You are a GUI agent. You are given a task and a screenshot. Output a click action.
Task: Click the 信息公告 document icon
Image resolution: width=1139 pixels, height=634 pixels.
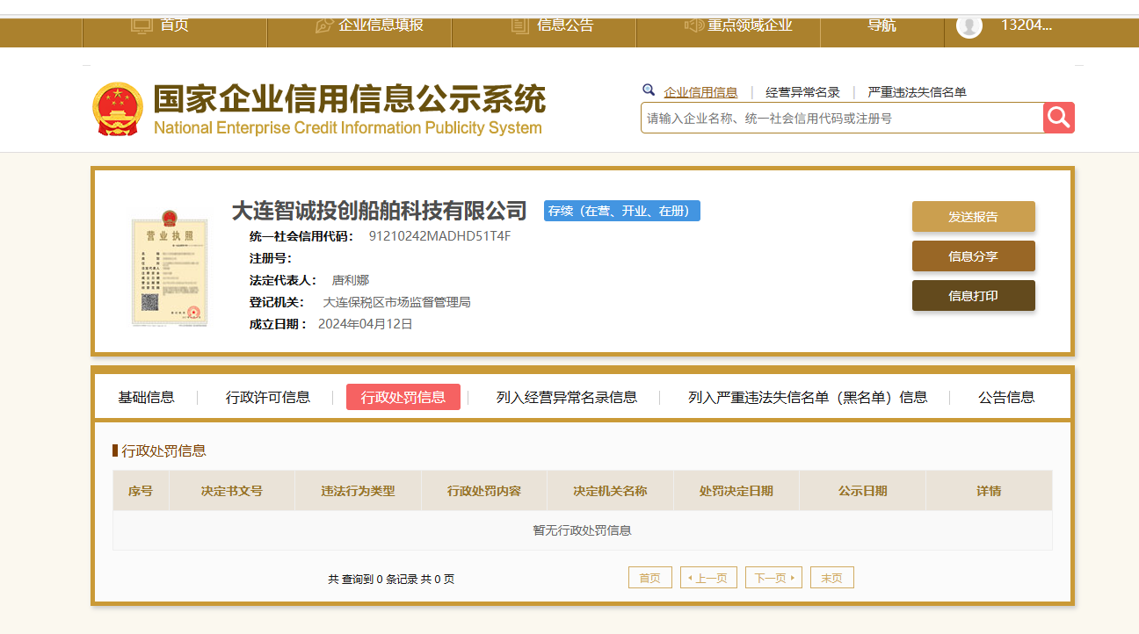coord(519,25)
